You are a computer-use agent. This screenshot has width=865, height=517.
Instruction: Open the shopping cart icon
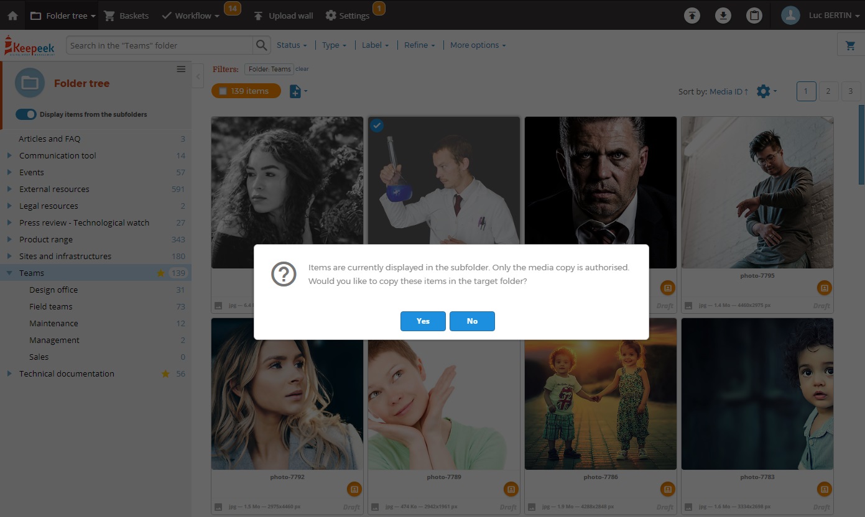[849, 45]
